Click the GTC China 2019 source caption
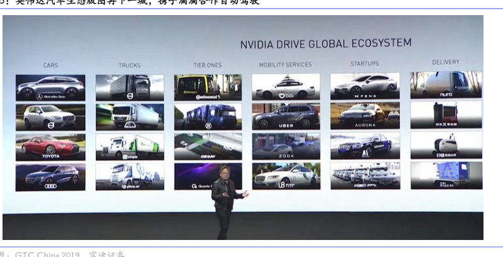Screen dimensions: 503x257 [47, 254]
